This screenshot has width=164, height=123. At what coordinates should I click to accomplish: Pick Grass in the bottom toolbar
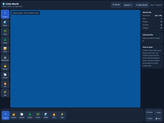[x=38, y=115]
